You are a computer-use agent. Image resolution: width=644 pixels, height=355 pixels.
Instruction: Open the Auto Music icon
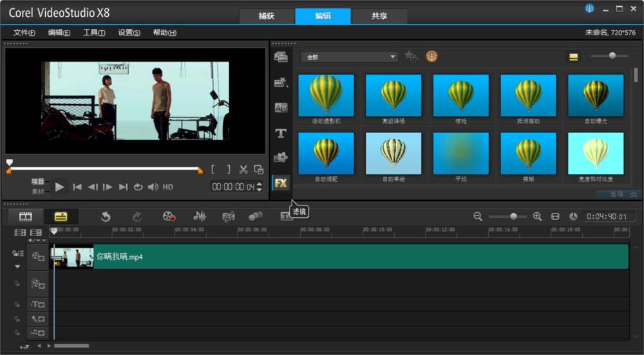(x=229, y=217)
